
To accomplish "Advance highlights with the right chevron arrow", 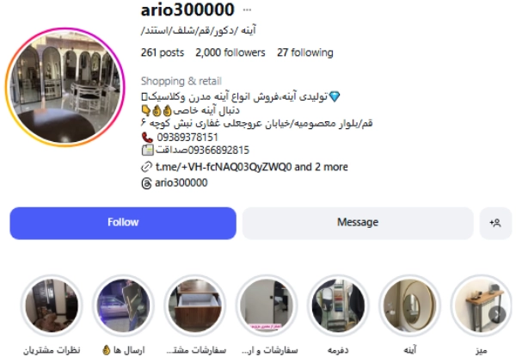I will (x=496, y=315).
